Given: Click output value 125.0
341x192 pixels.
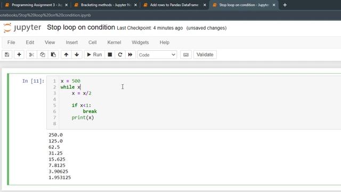Looking at the screenshot, I should [55, 141].
